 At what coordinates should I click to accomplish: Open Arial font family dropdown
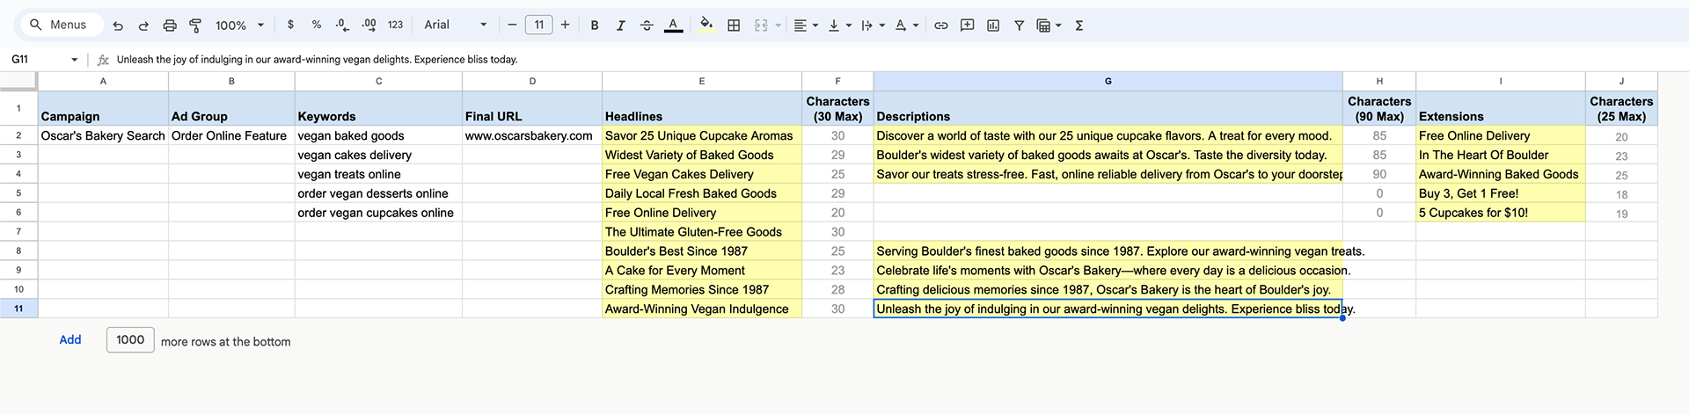click(x=456, y=25)
